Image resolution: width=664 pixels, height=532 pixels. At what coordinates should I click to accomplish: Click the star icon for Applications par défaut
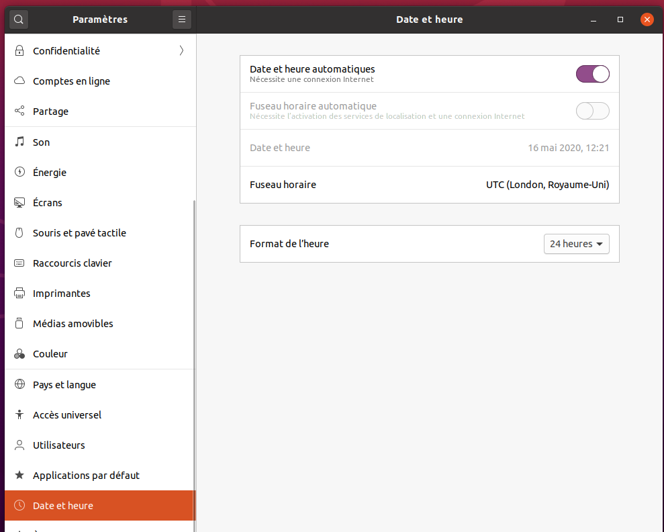click(x=19, y=476)
